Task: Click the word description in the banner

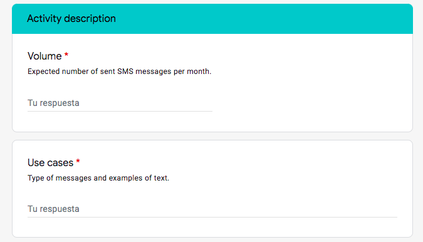Action: (90, 19)
